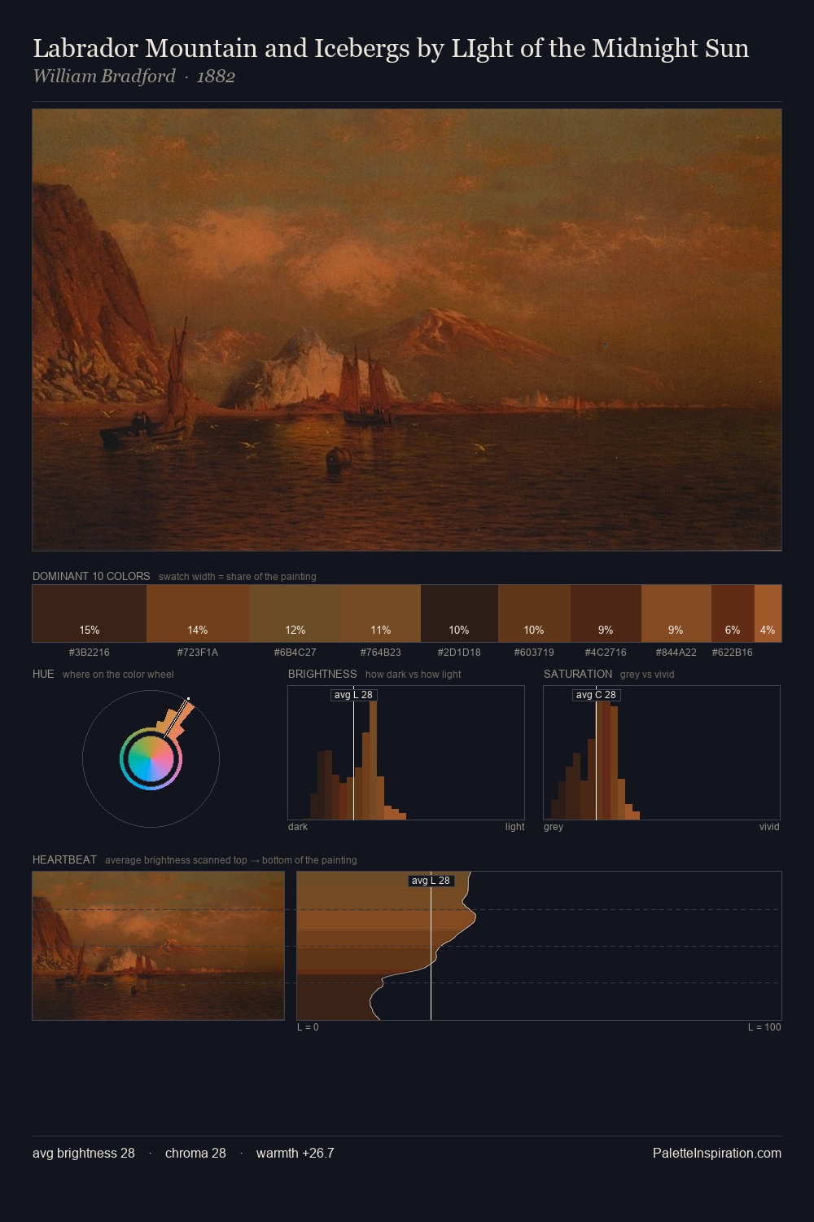The image size is (814, 1222).
Task: Click the heartbeat scan description caption
Action: 231,860
